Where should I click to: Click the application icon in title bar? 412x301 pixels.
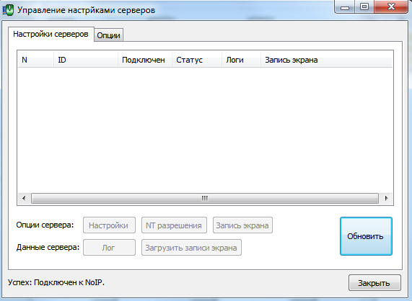click(8, 10)
